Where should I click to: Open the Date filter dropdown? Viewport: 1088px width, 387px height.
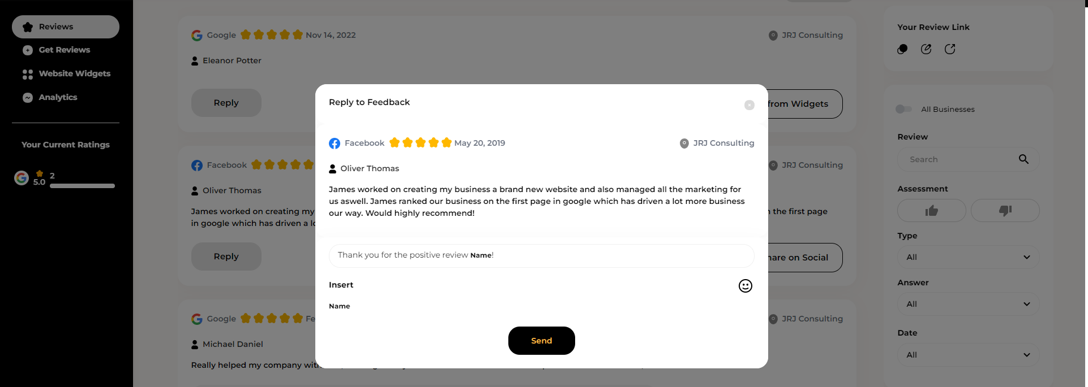coord(967,354)
